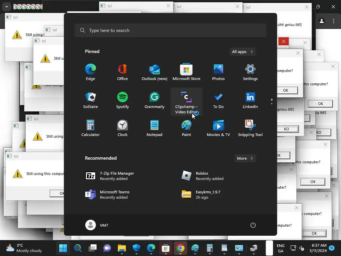341x256 pixels.
Task: Open Clipchamp Video Editor
Action: tap(186, 102)
